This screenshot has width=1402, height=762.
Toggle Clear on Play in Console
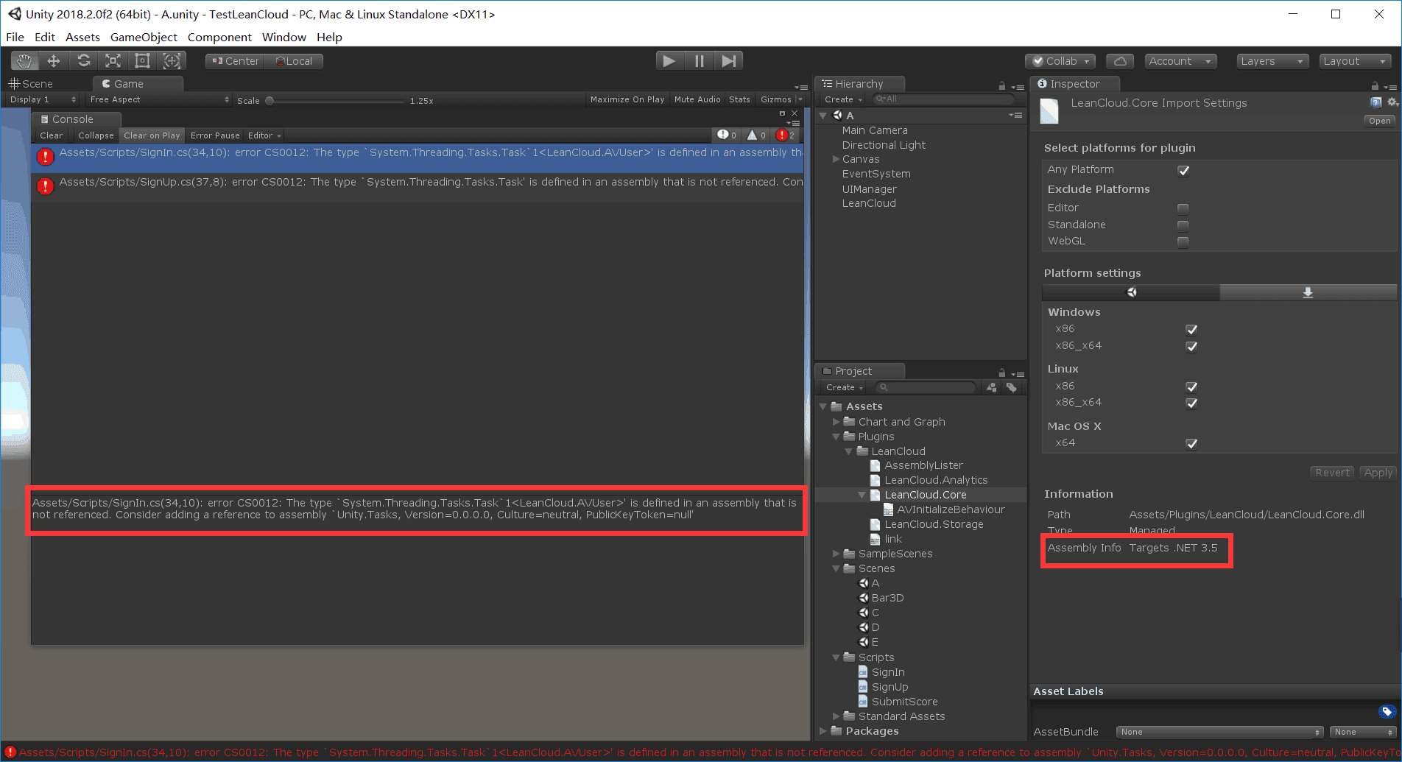[152, 135]
